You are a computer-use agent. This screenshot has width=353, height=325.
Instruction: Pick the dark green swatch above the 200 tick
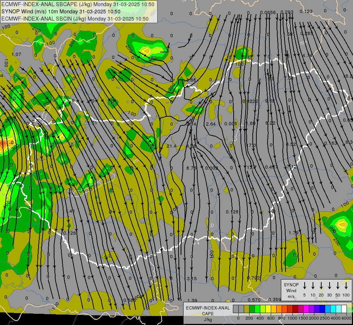(x=252, y=309)
